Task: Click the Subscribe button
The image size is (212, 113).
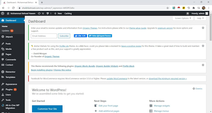Action: click(x=64, y=36)
